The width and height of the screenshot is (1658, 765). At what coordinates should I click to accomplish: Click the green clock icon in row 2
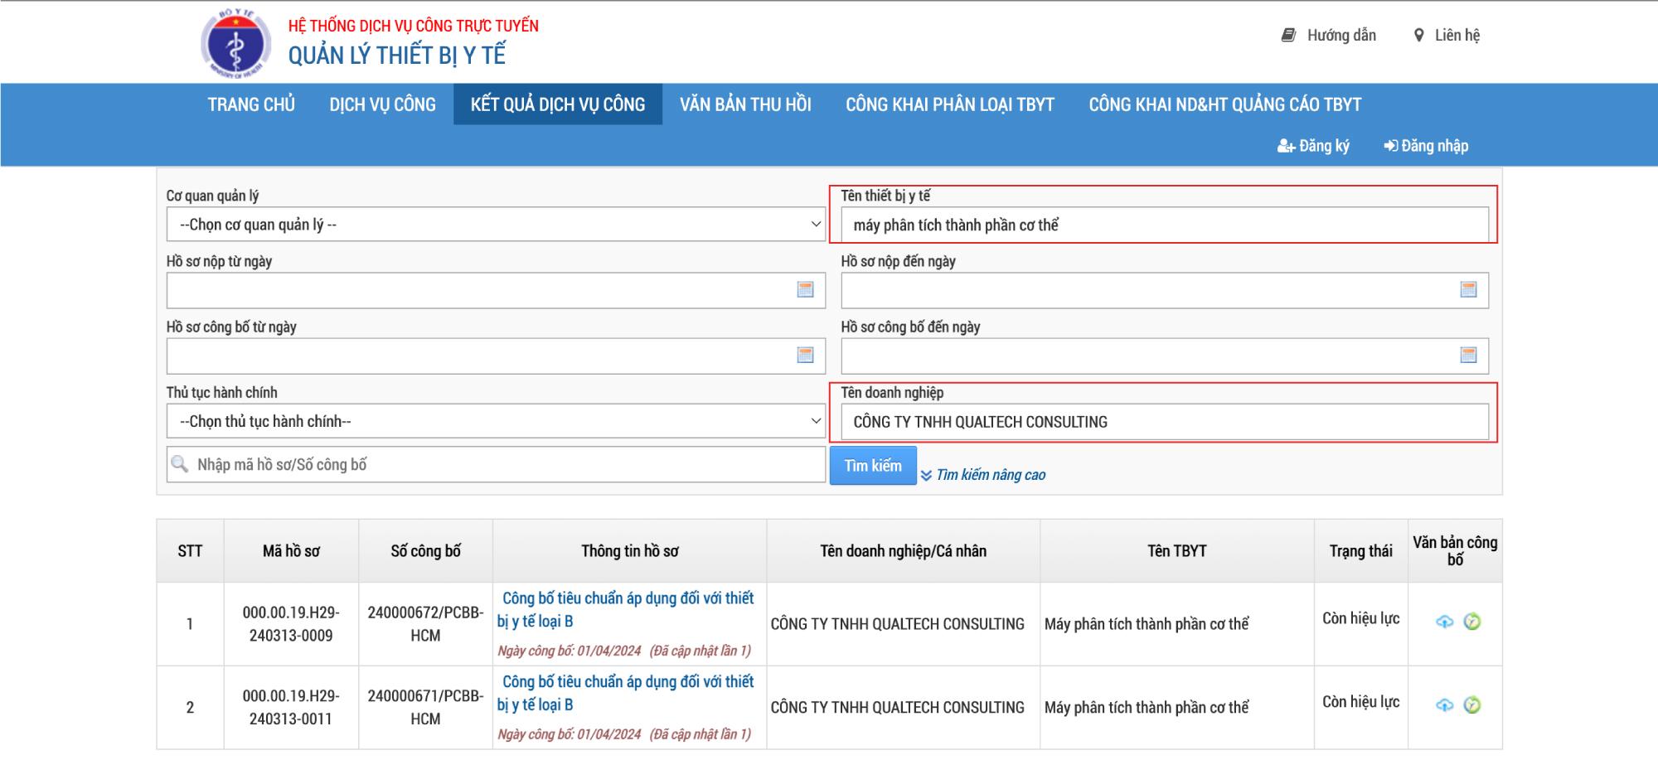(1472, 705)
